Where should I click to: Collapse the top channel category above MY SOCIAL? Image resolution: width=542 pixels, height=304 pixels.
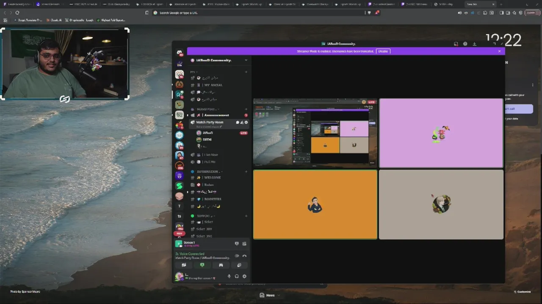click(194, 72)
